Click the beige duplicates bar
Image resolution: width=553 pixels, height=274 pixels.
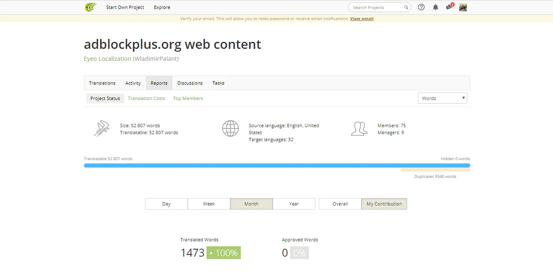435,170
